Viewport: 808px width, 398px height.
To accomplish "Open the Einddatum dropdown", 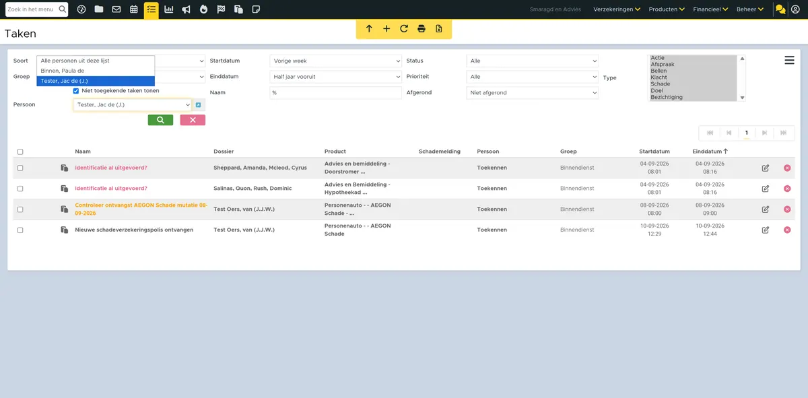I will point(335,77).
